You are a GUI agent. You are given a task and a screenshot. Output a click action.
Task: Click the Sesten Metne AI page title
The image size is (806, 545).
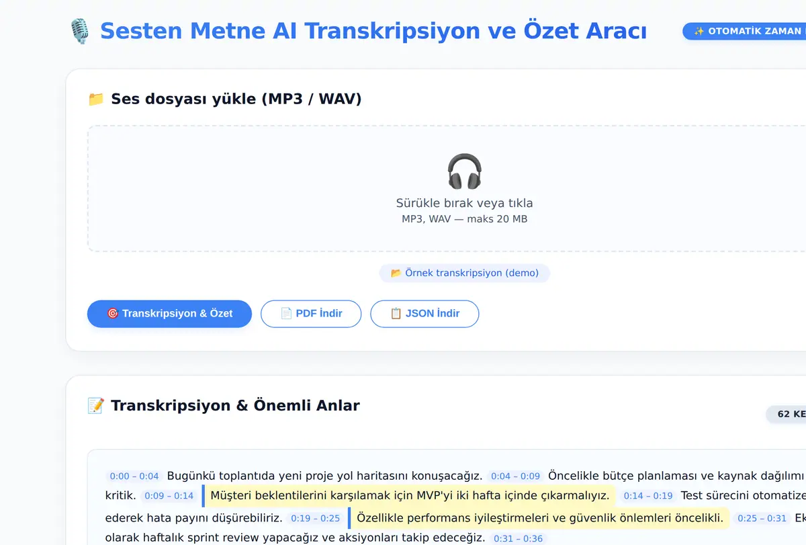(373, 32)
